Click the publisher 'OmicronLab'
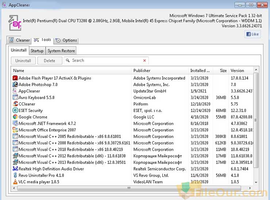 [x=144, y=98]
